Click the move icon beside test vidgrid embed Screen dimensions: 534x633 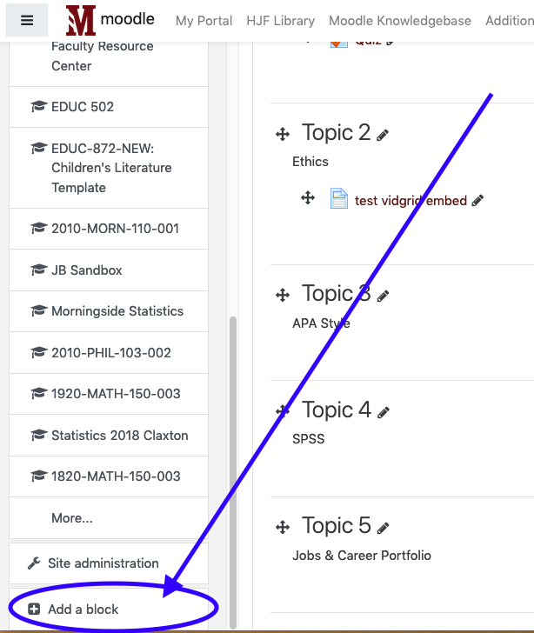[308, 198]
